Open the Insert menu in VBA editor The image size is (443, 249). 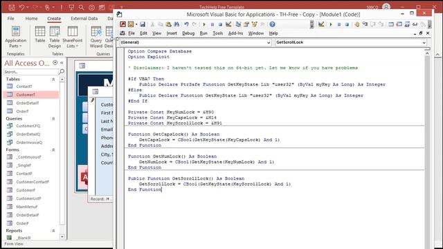coord(172,33)
